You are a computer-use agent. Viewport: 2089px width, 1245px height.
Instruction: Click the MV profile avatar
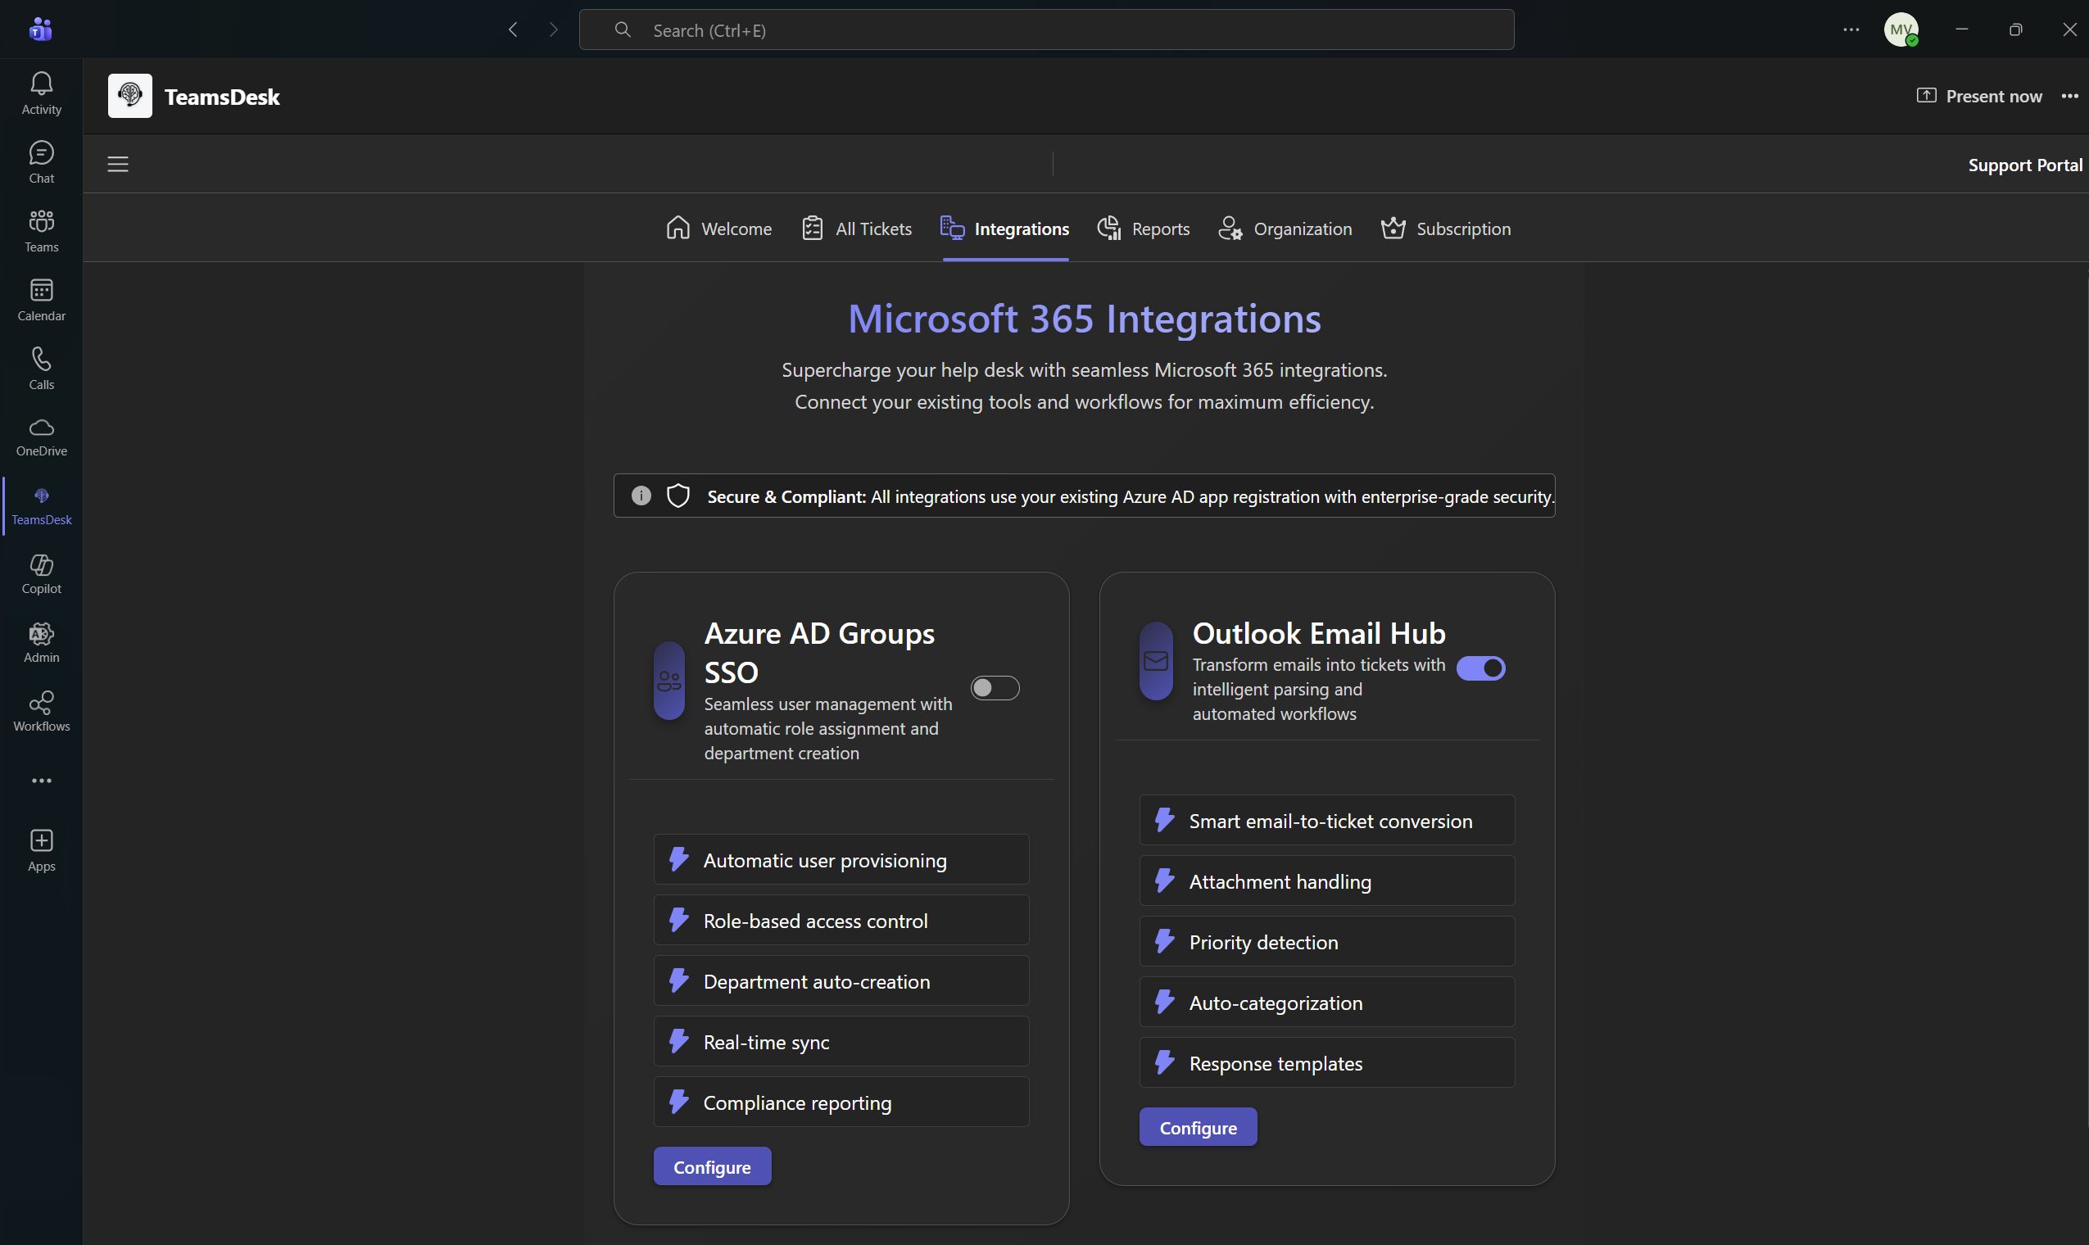[x=1902, y=29]
